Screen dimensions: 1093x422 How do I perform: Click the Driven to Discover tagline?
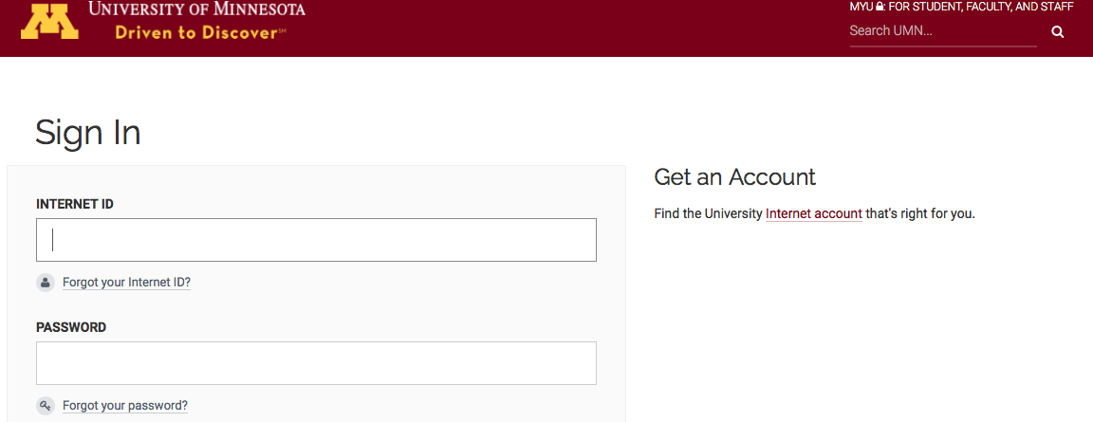click(x=200, y=32)
